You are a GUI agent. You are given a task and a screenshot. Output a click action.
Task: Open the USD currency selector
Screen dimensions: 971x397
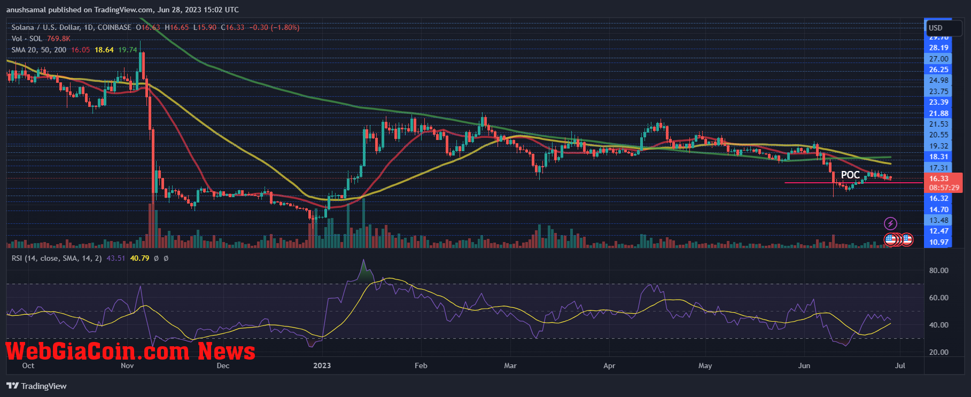click(944, 28)
